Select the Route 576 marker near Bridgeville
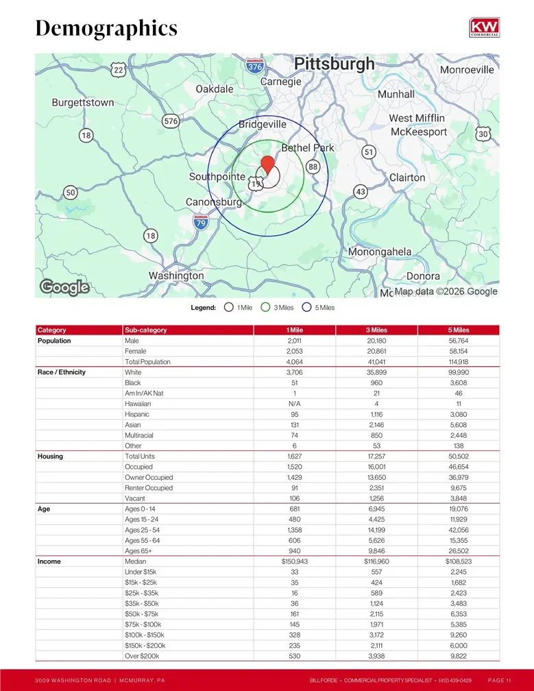Screen dimensions: 534x691 coord(171,121)
